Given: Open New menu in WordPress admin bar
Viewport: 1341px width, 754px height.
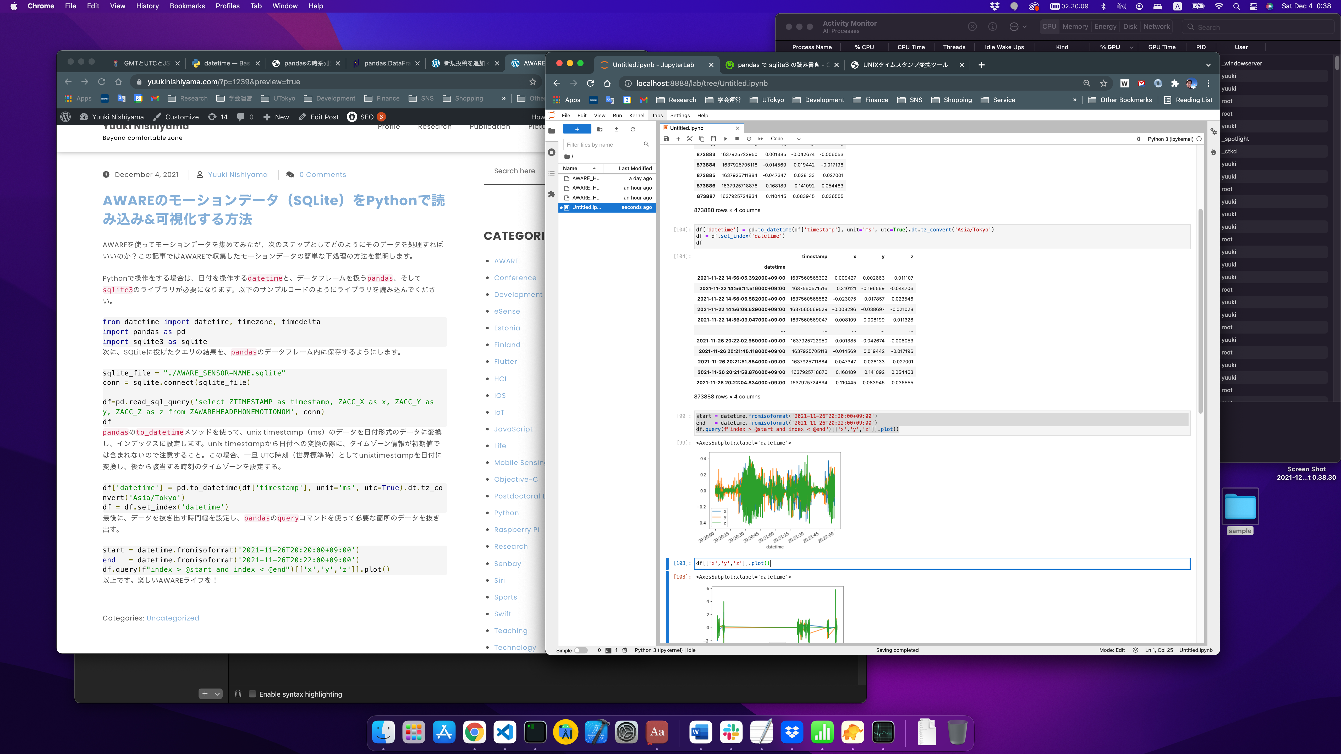Looking at the screenshot, I should (x=276, y=117).
